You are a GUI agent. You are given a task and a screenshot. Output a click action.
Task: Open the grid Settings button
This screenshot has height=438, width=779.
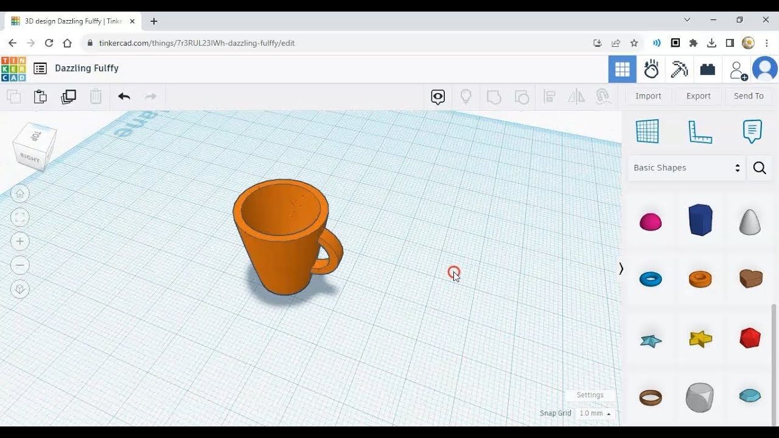pos(590,395)
